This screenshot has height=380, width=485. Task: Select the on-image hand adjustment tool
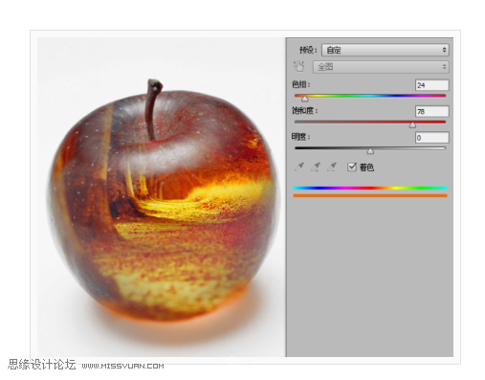[x=298, y=66]
